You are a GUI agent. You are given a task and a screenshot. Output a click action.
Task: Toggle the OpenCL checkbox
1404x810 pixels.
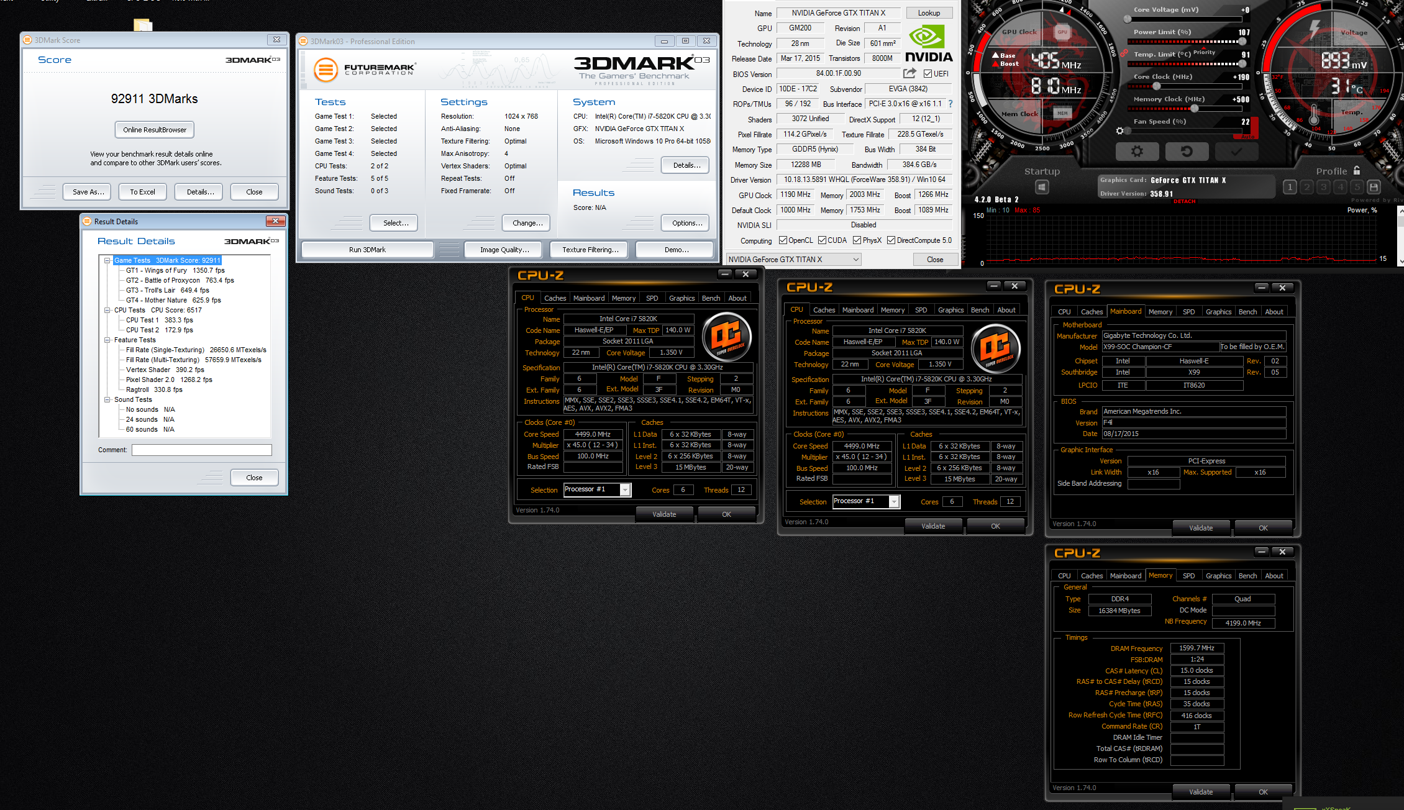(783, 240)
